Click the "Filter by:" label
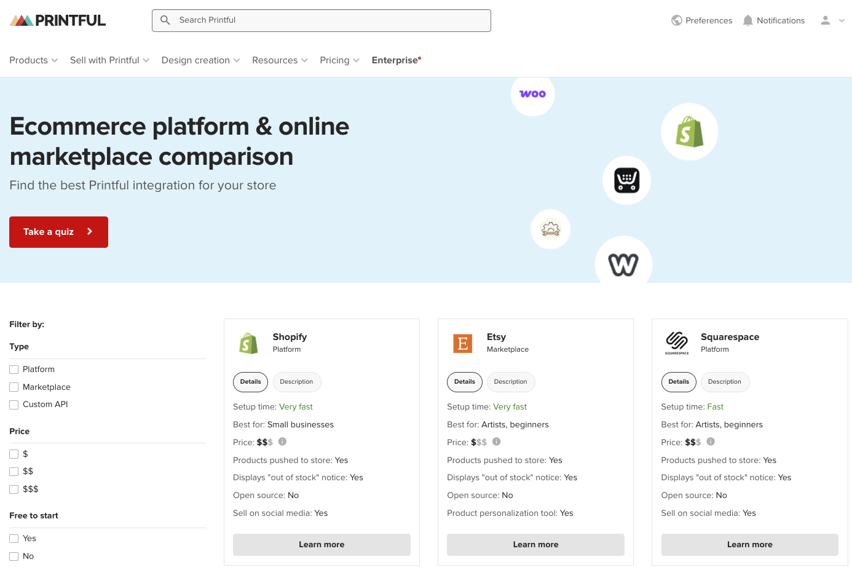 click(x=27, y=325)
